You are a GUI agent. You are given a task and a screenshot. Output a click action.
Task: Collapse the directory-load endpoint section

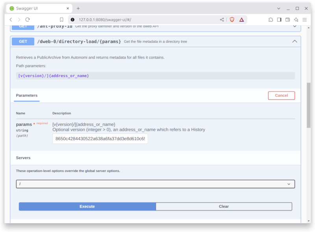pyautogui.click(x=294, y=41)
